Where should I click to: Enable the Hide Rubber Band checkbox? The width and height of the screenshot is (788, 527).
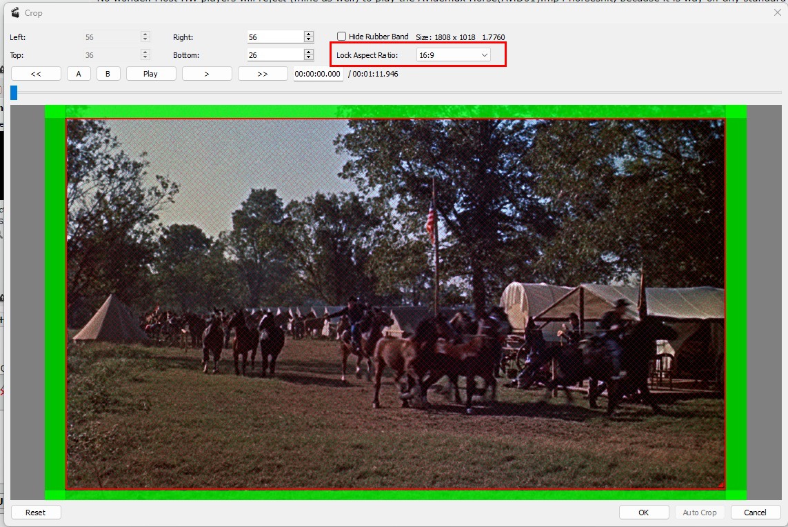[x=342, y=36]
